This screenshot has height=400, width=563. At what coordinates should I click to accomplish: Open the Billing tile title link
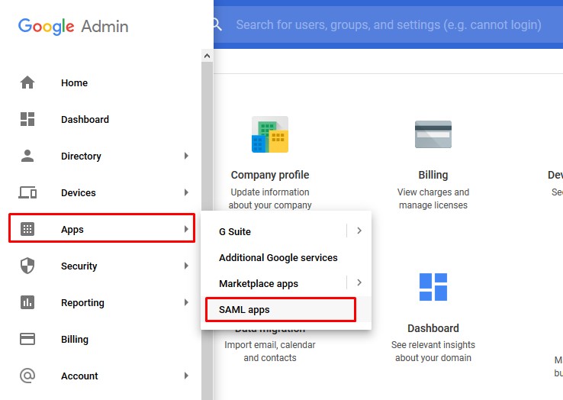pyautogui.click(x=433, y=175)
